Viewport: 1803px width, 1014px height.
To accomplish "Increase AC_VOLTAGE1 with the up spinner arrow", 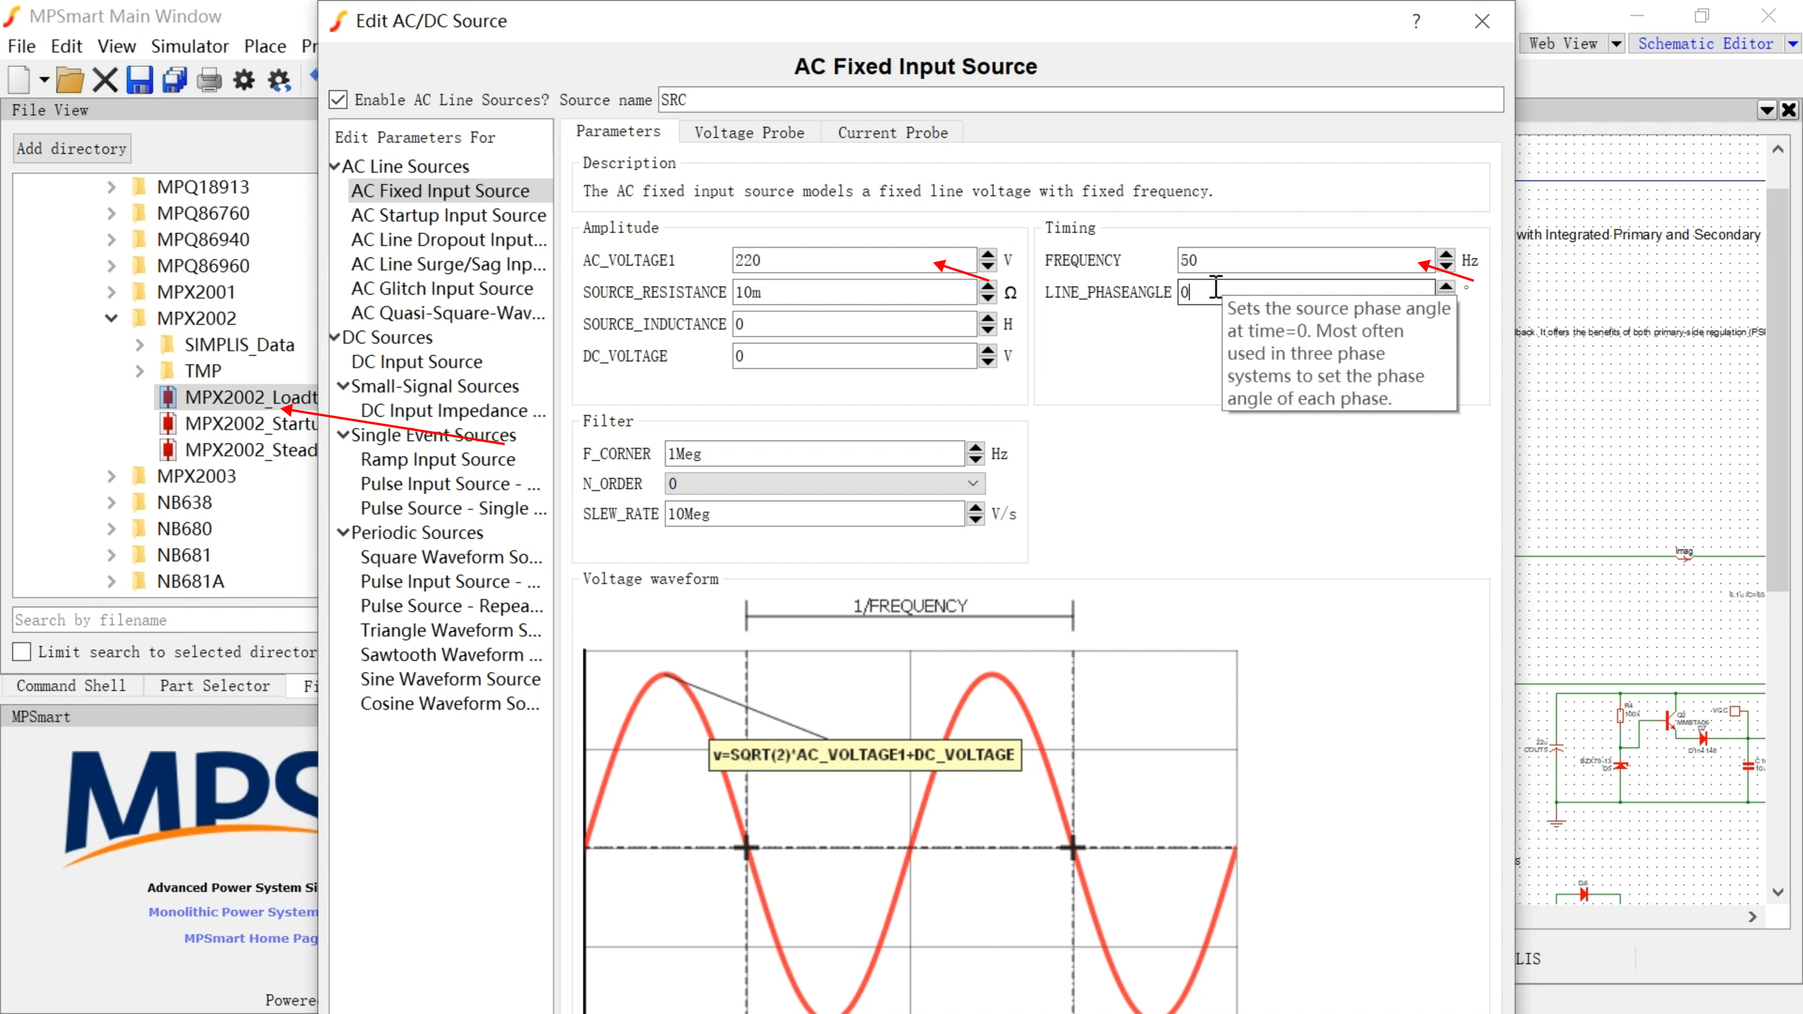I will tap(987, 254).
